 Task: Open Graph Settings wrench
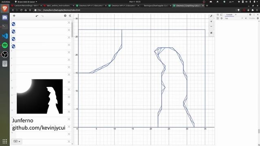coord(211,16)
